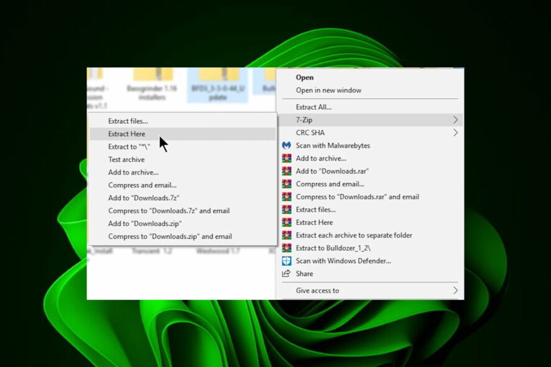Choose Scan with Windows Defender...
Viewport: 551px width, 367px height.
coord(370,261)
